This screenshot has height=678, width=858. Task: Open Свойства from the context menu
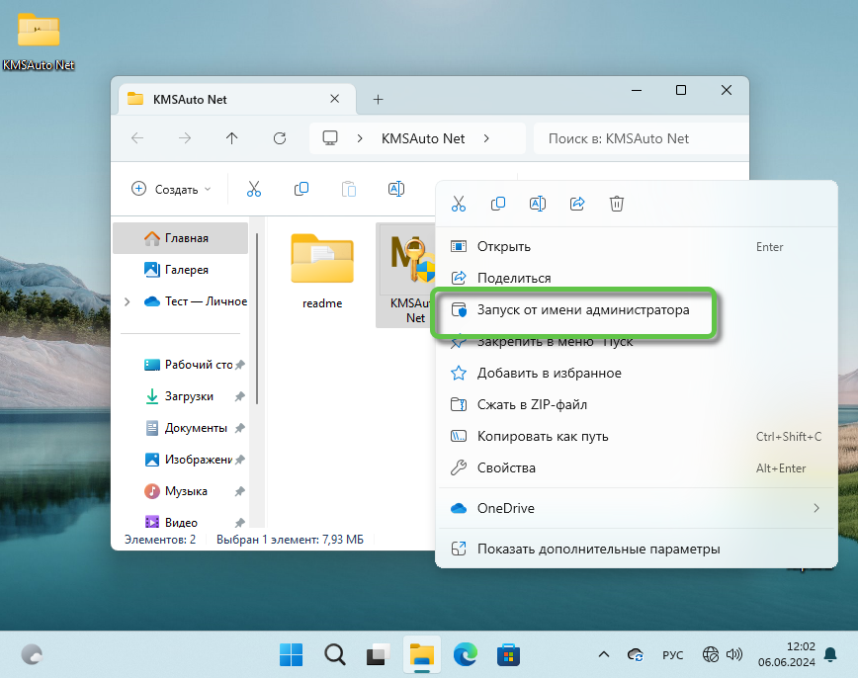[638, 468]
